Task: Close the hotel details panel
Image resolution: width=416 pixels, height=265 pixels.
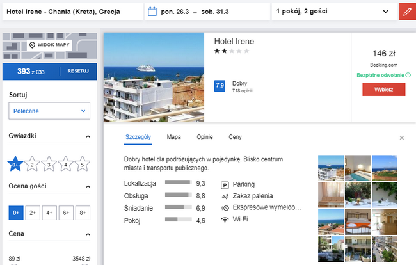Action: tap(402, 138)
